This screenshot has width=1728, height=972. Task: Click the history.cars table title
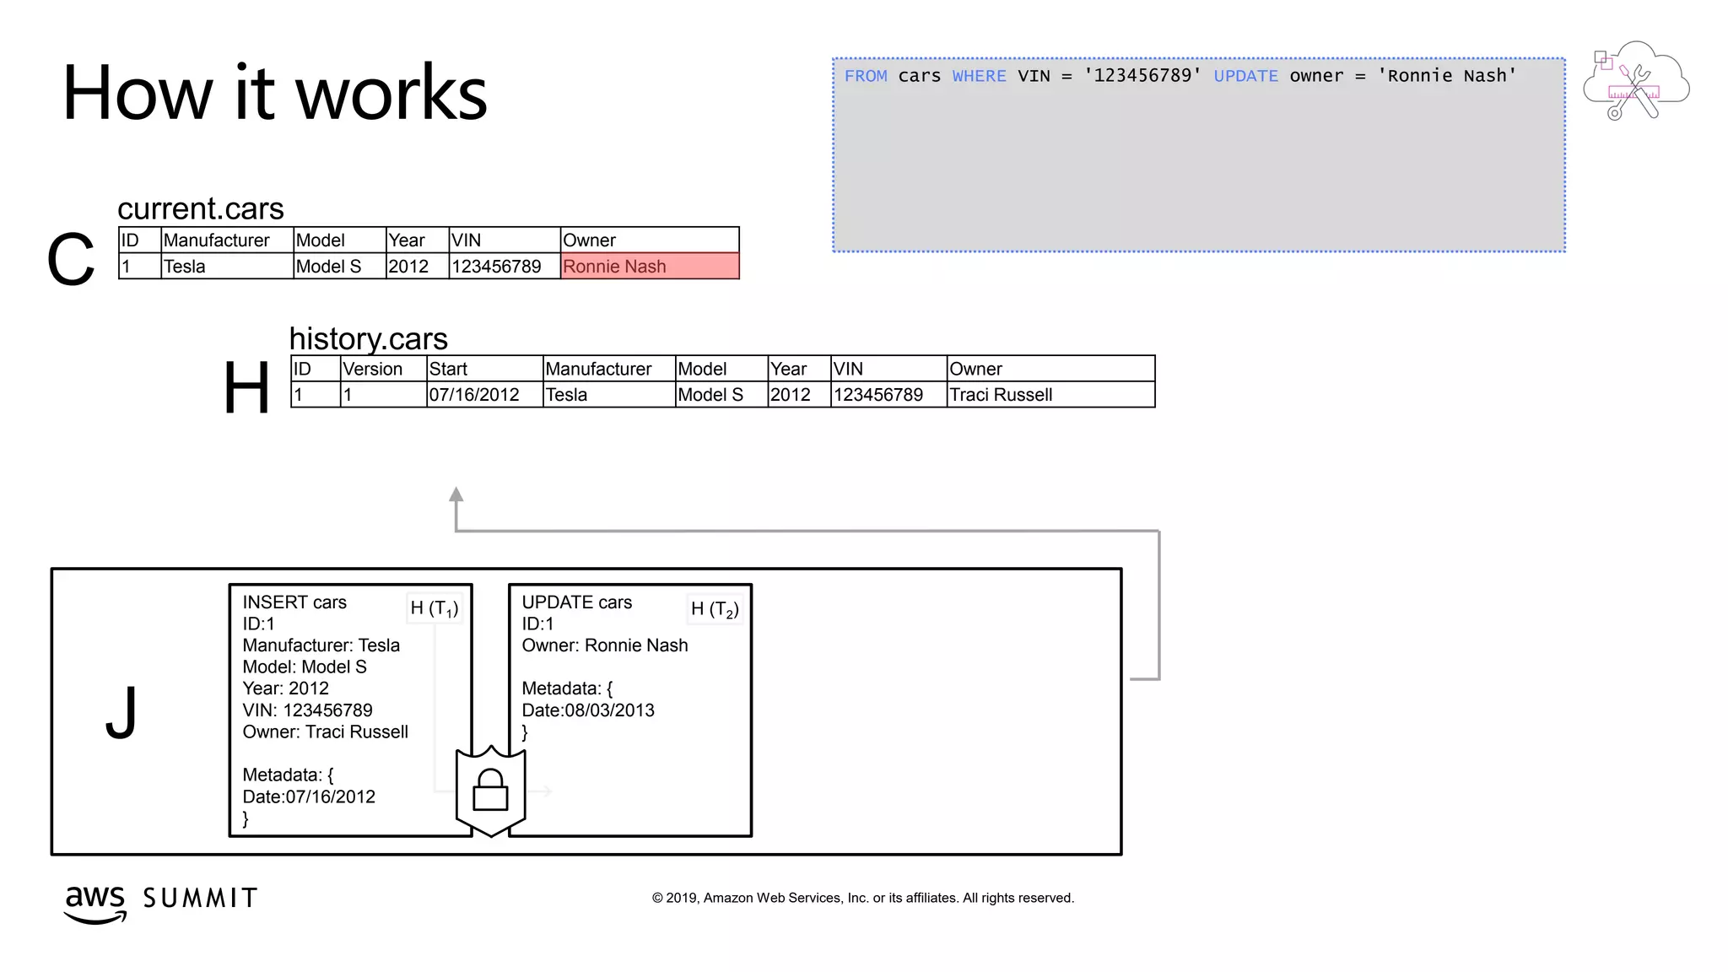click(x=368, y=338)
